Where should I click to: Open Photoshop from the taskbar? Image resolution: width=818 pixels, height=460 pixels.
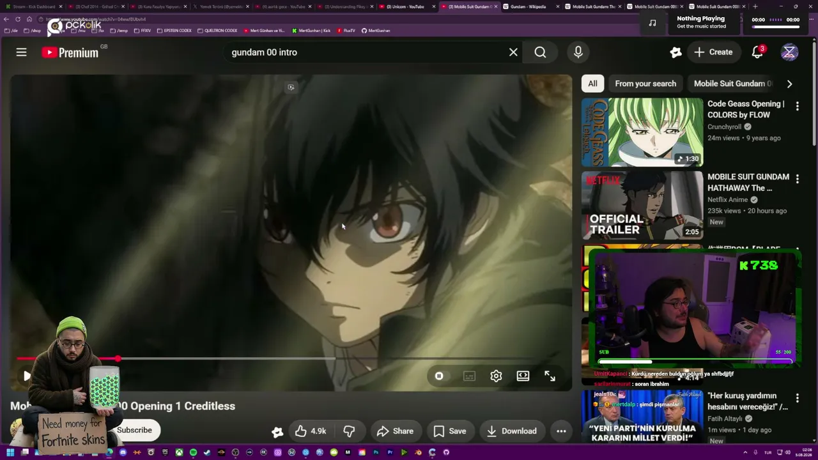(x=376, y=452)
